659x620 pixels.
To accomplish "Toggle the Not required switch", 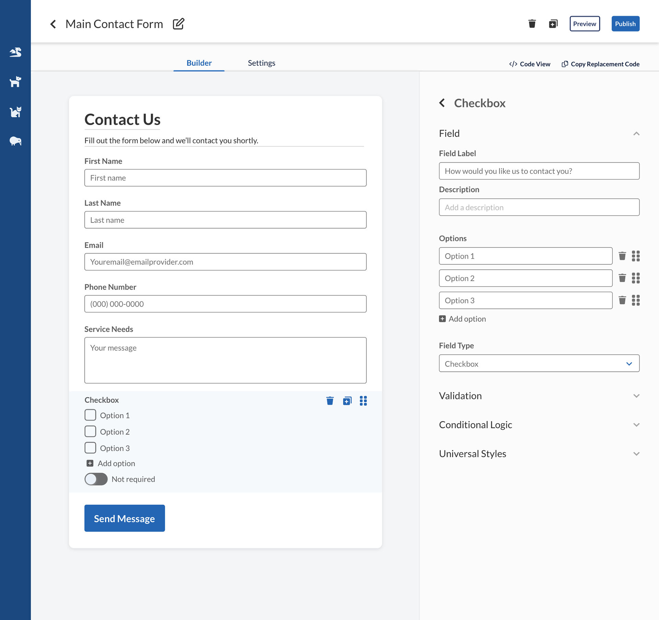I will (x=96, y=479).
